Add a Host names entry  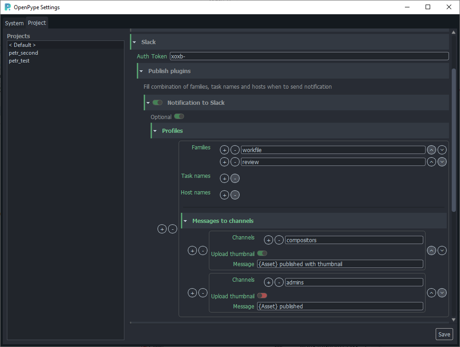pos(224,195)
